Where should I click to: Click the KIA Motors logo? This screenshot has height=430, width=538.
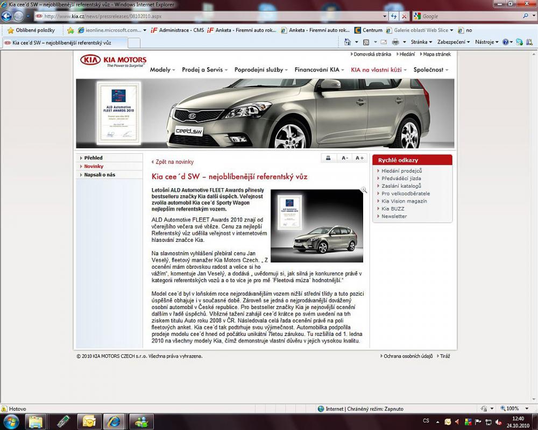(113, 61)
